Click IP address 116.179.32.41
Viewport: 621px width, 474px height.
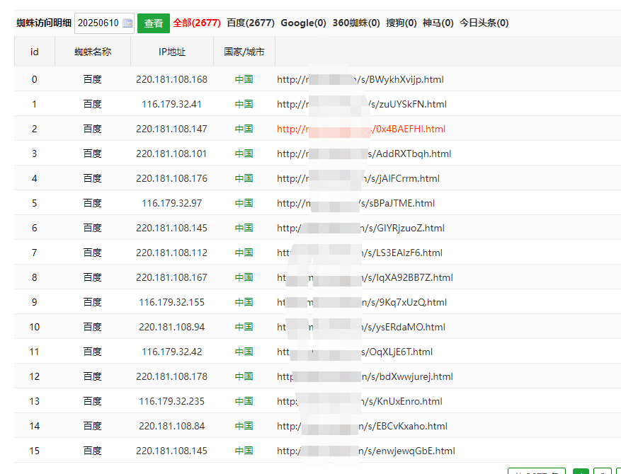171,105
